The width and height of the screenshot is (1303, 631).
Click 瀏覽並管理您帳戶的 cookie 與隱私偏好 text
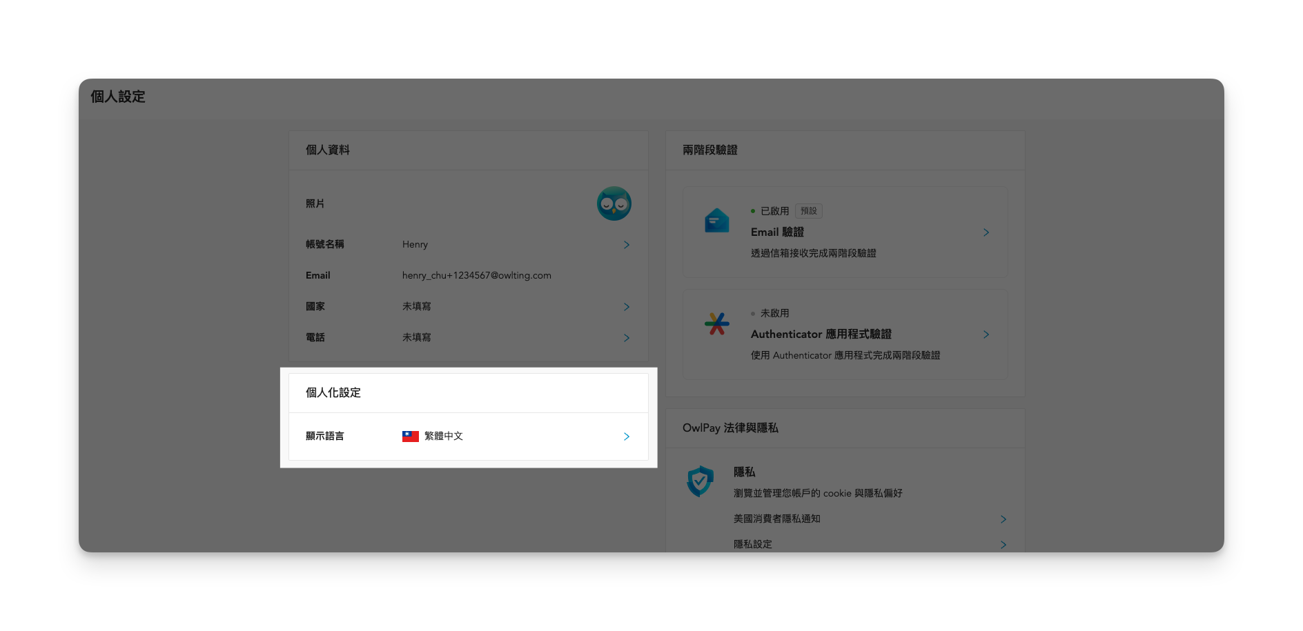818,493
